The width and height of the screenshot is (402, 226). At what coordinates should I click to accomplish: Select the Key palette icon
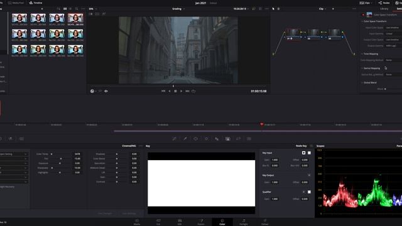point(227,139)
